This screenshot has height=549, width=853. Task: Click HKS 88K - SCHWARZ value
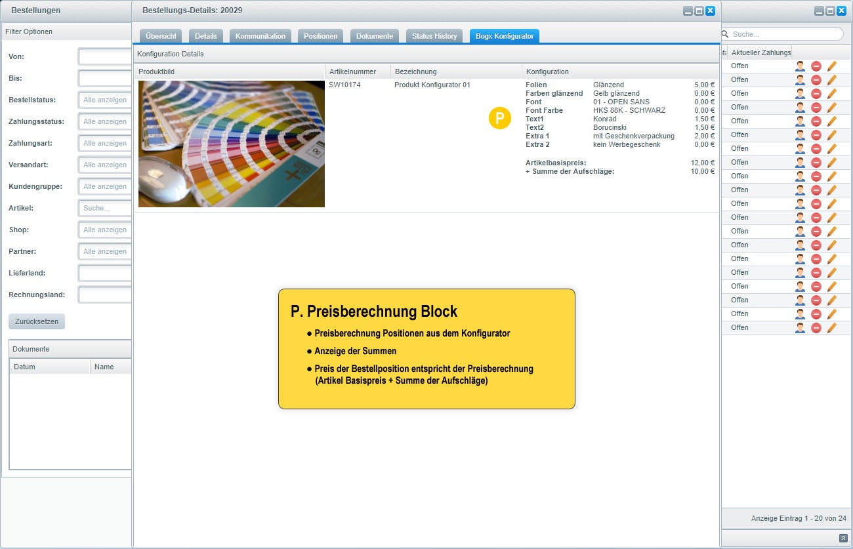point(629,110)
